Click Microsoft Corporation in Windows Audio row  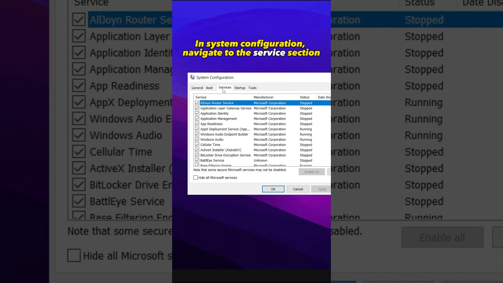(270, 140)
